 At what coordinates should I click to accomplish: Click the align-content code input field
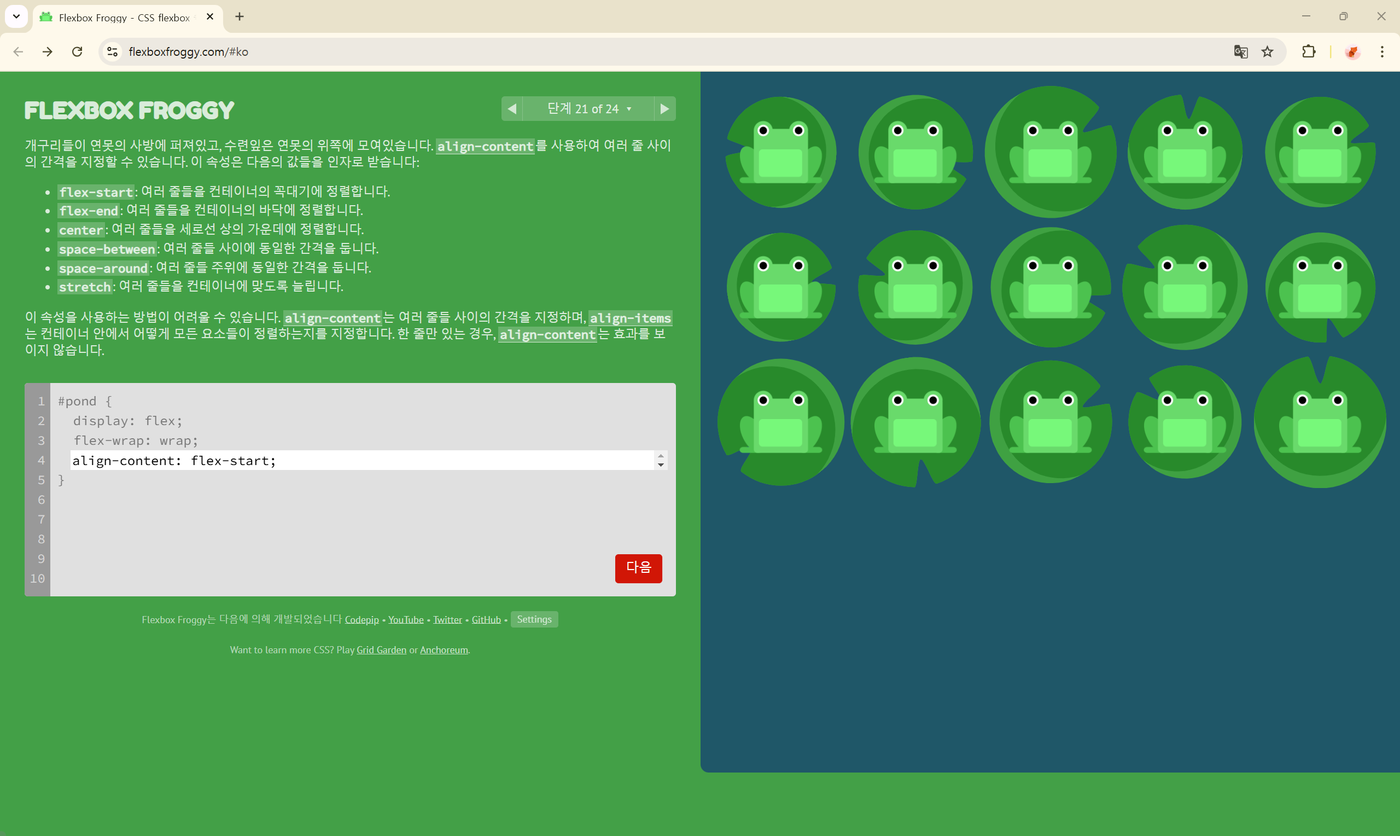point(360,460)
